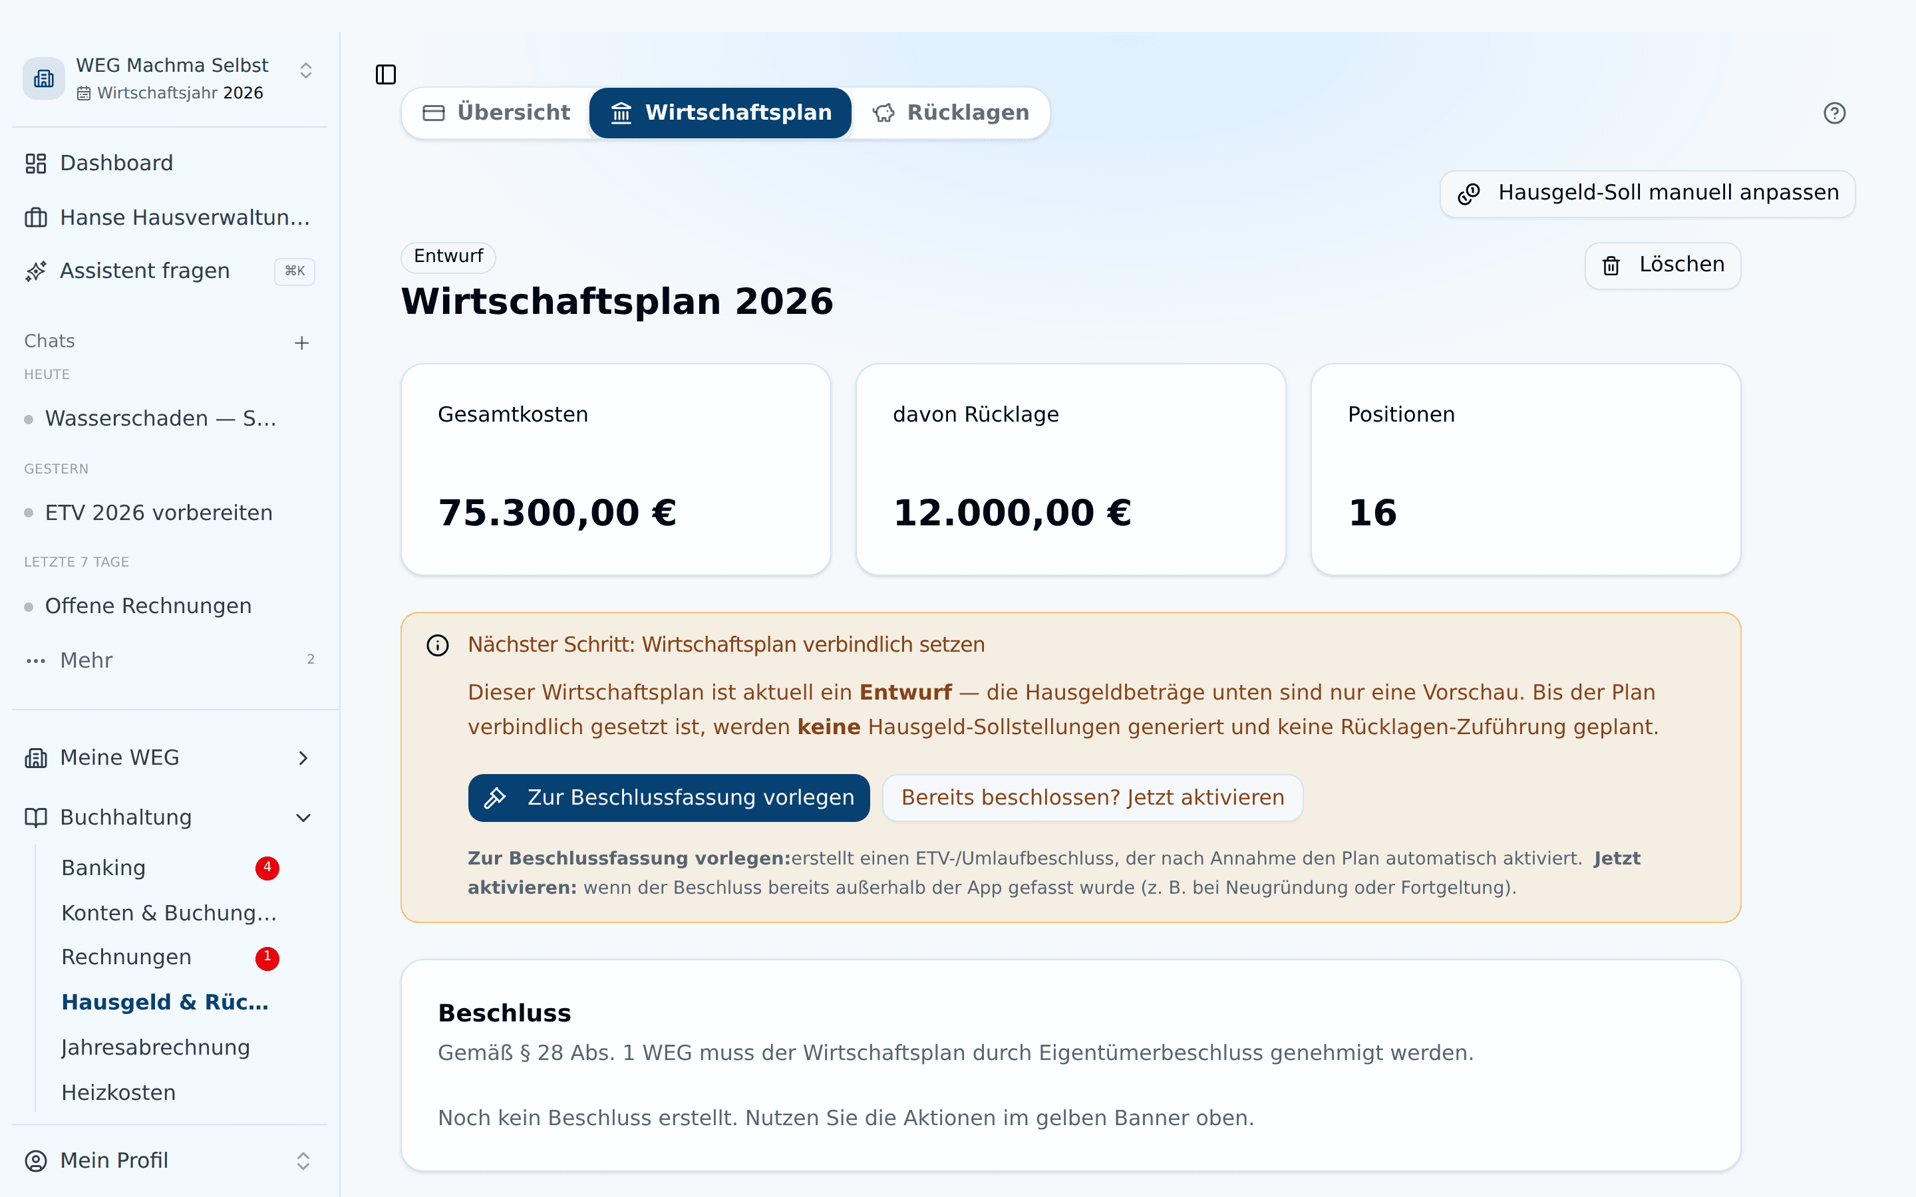Click the red Rechnungen notification badge
This screenshot has height=1197, width=1916.
[x=267, y=958]
